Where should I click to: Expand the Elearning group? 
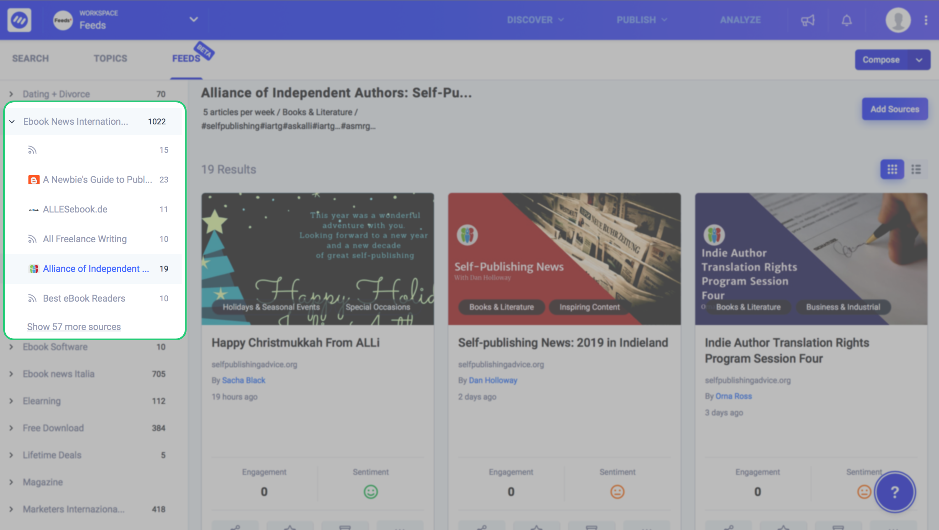click(11, 401)
